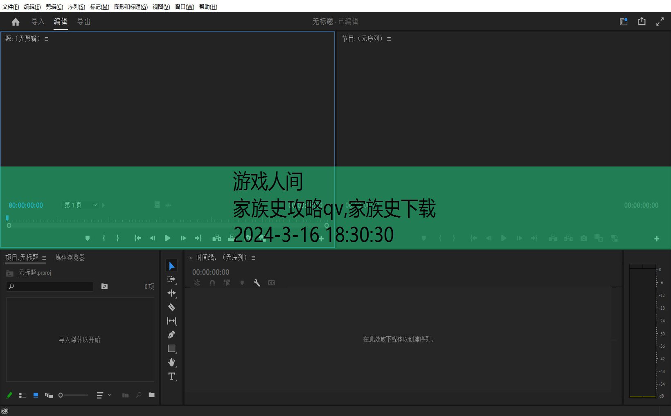Open the workspaces icon at top right
Image resolution: width=671 pixels, height=416 pixels.
(x=624, y=22)
